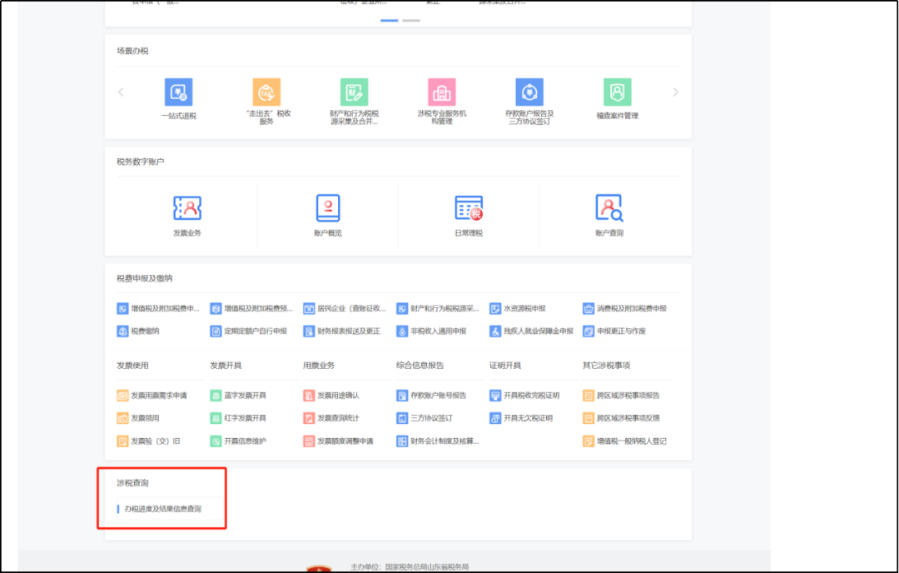This screenshot has width=899, height=573.
Task: Open 残疾人就业保障金申报
Action: pos(531,331)
